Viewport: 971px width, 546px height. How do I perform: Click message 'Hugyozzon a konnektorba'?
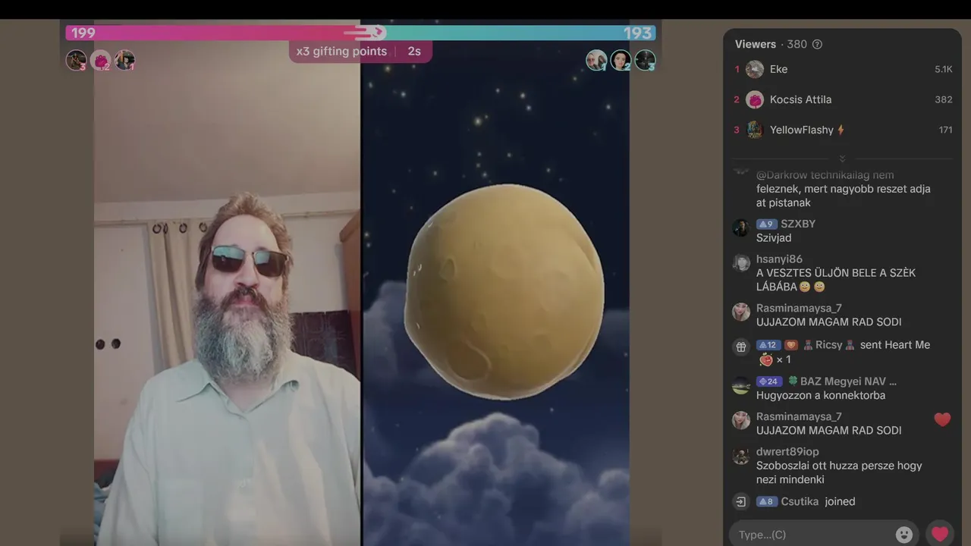tap(821, 395)
